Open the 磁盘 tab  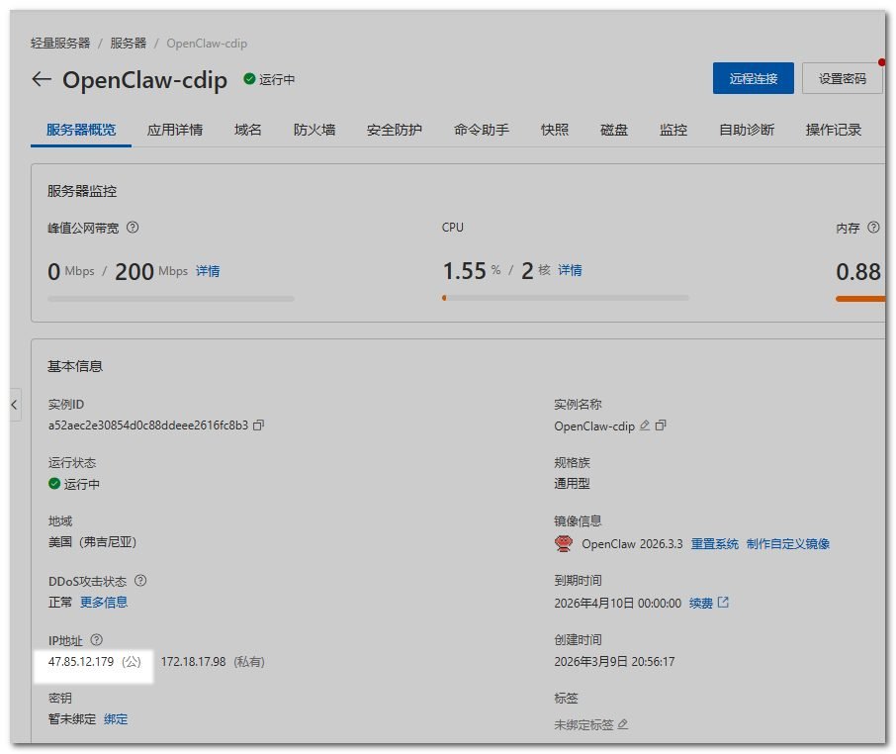point(614,130)
